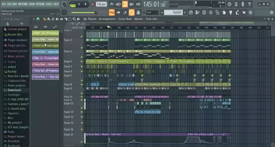This screenshot has height=147, width=275.
Task: Toggle the Browser view icon
Action: pos(218,12)
